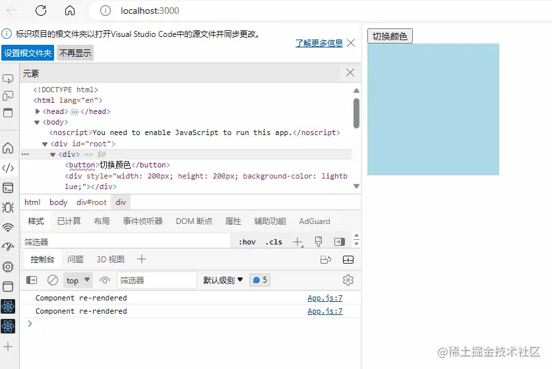Select the Elements code icon in sidebar
Image resolution: width=552 pixels, height=369 pixels.
click(x=8, y=168)
